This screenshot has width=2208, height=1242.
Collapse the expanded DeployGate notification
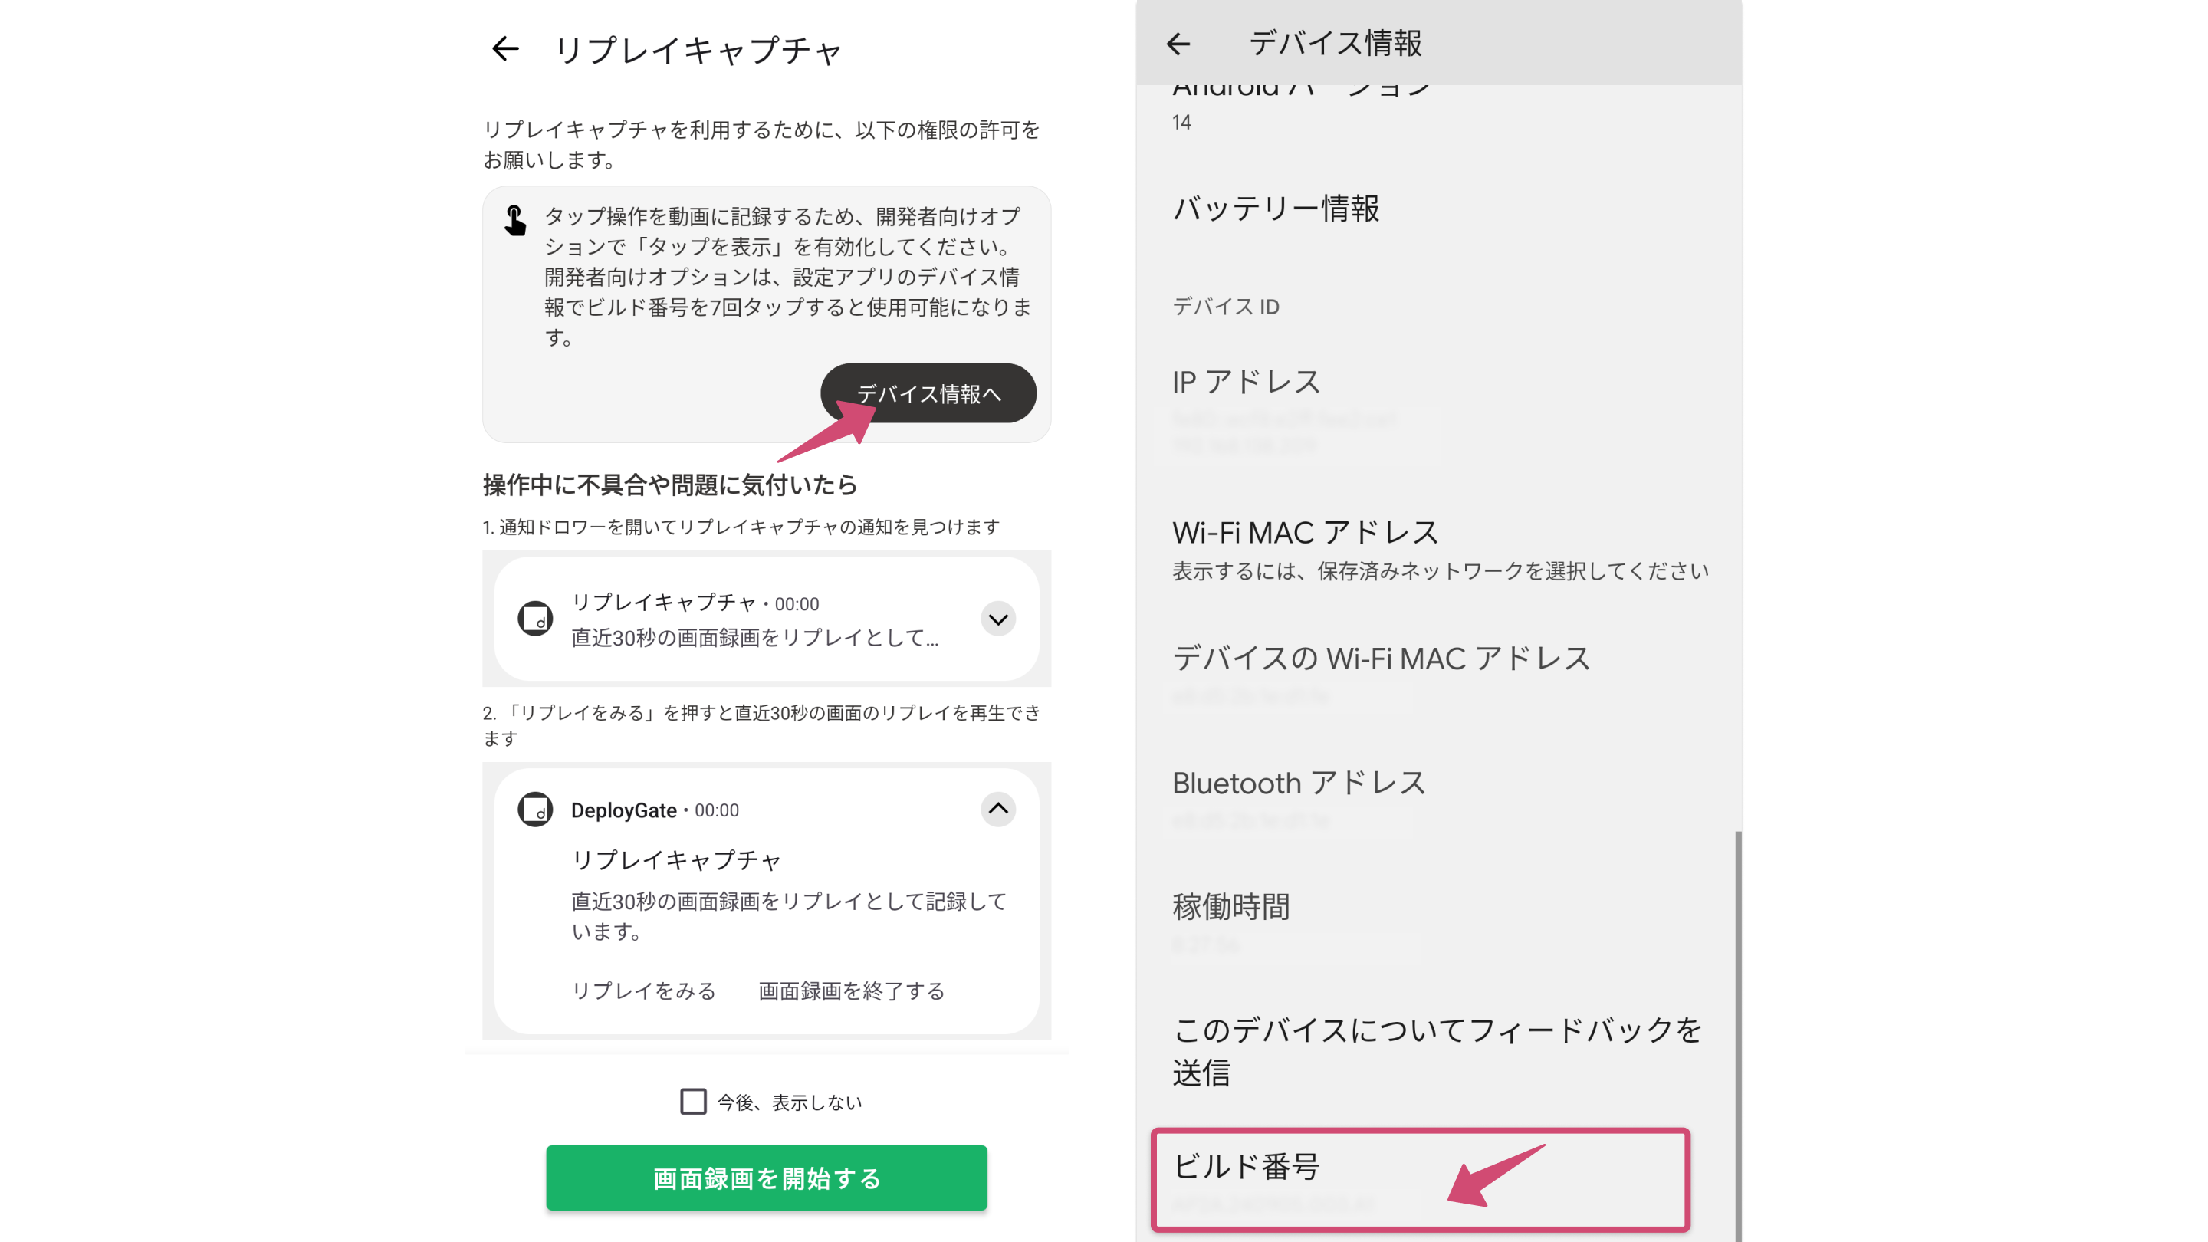coord(997,809)
